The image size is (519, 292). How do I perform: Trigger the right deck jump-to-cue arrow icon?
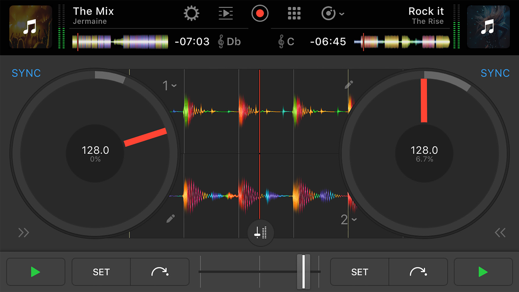tap(418, 272)
